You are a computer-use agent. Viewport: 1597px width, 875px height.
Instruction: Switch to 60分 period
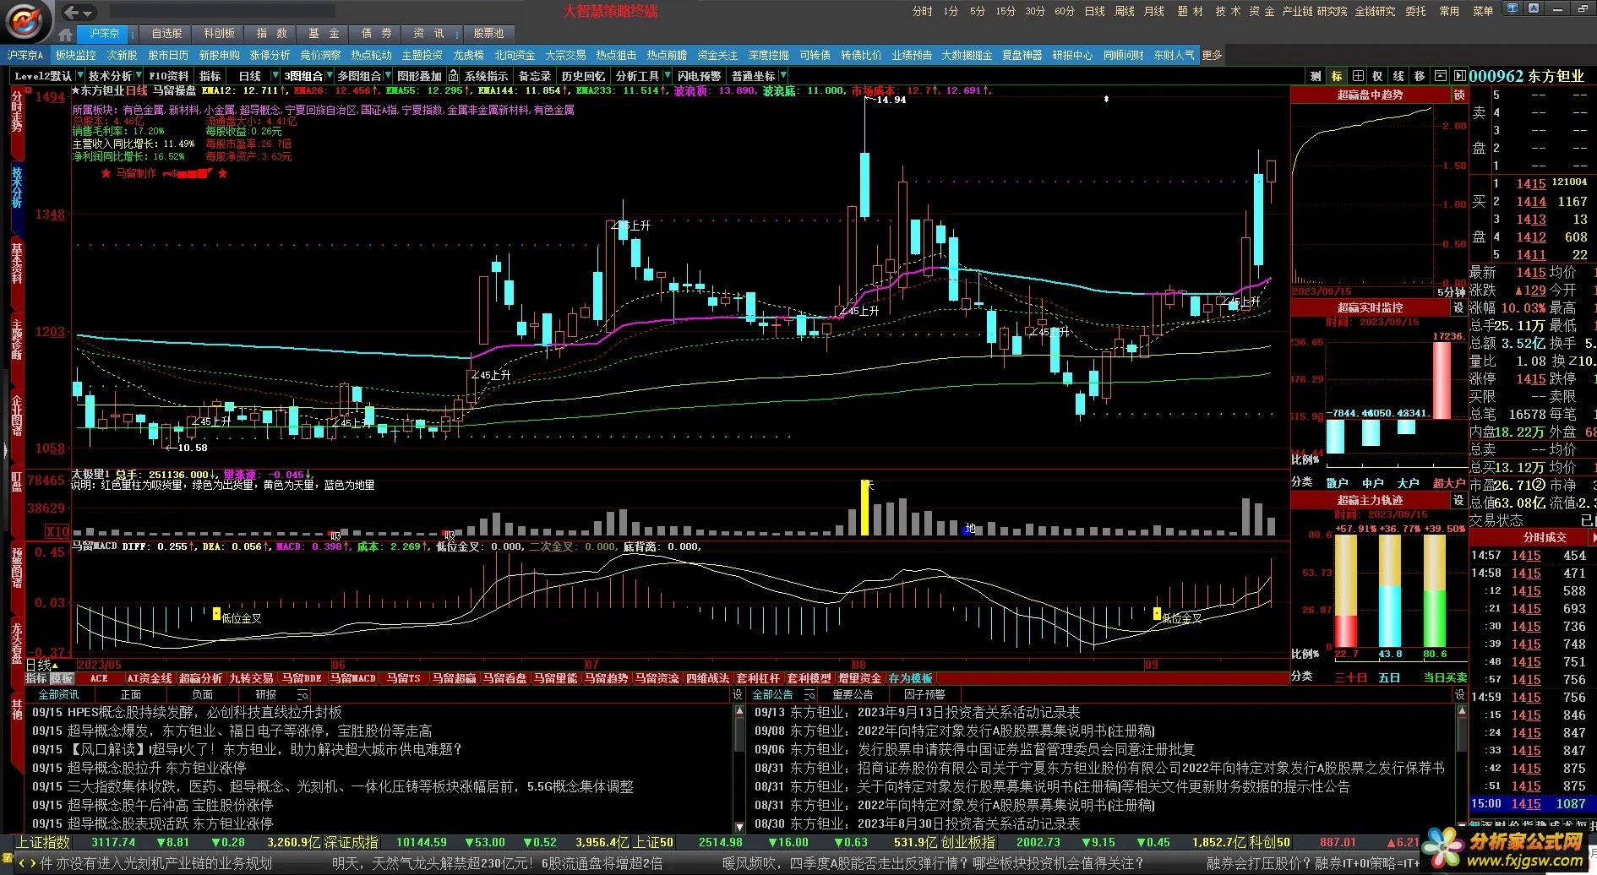pyautogui.click(x=1065, y=11)
